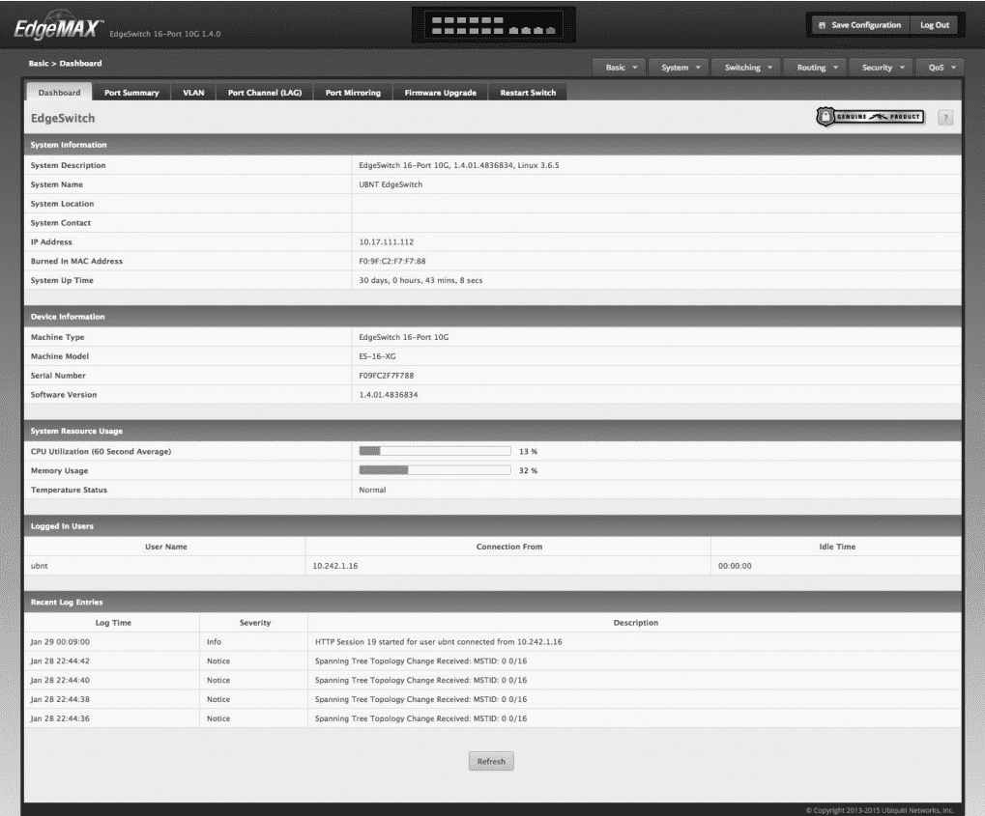The width and height of the screenshot is (985, 816).
Task: Click the idle time 00:00:00 cell
Action: tap(837, 566)
